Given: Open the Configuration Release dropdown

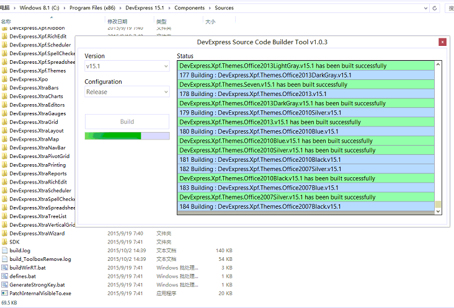Looking at the screenshot, I should 127,92.
